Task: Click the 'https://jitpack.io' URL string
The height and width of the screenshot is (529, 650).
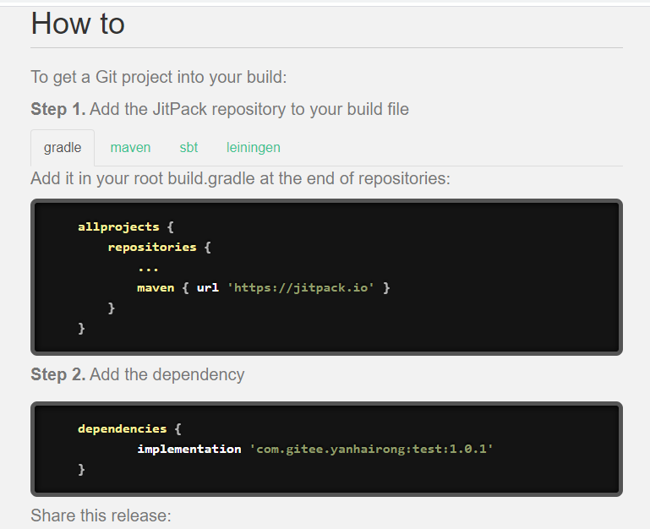Action: [301, 287]
